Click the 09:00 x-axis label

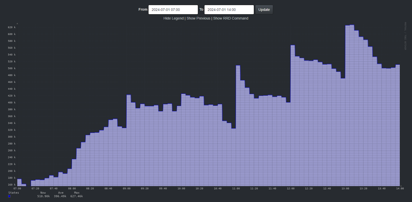tap(127, 189)
